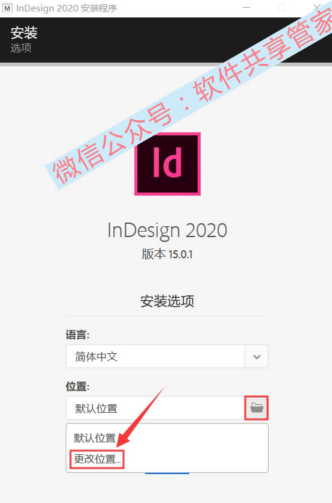Click the 默认位置 location field
Viewport: 332px width, 503px height.
155,408
